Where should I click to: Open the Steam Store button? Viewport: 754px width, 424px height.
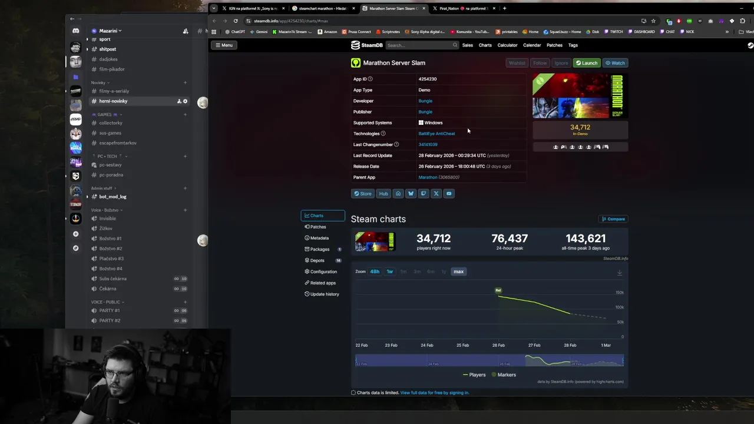coord(362,193)
